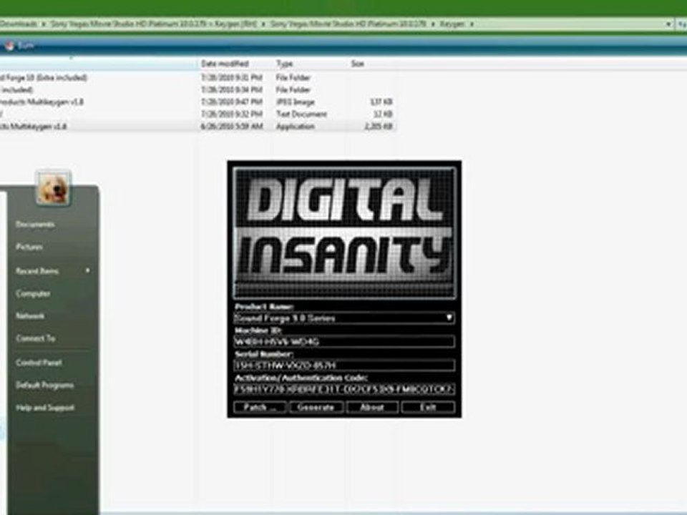Click the Application type cell
687x515 pixels.
click(x=296, y=127)
